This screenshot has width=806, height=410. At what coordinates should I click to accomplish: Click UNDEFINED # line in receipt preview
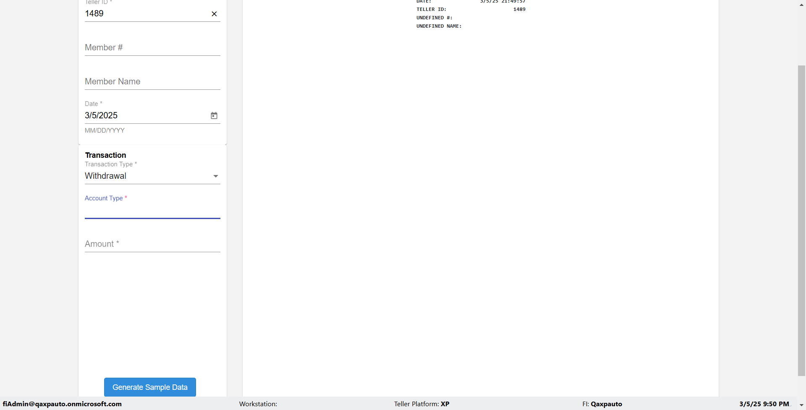(x=434, y=18)
